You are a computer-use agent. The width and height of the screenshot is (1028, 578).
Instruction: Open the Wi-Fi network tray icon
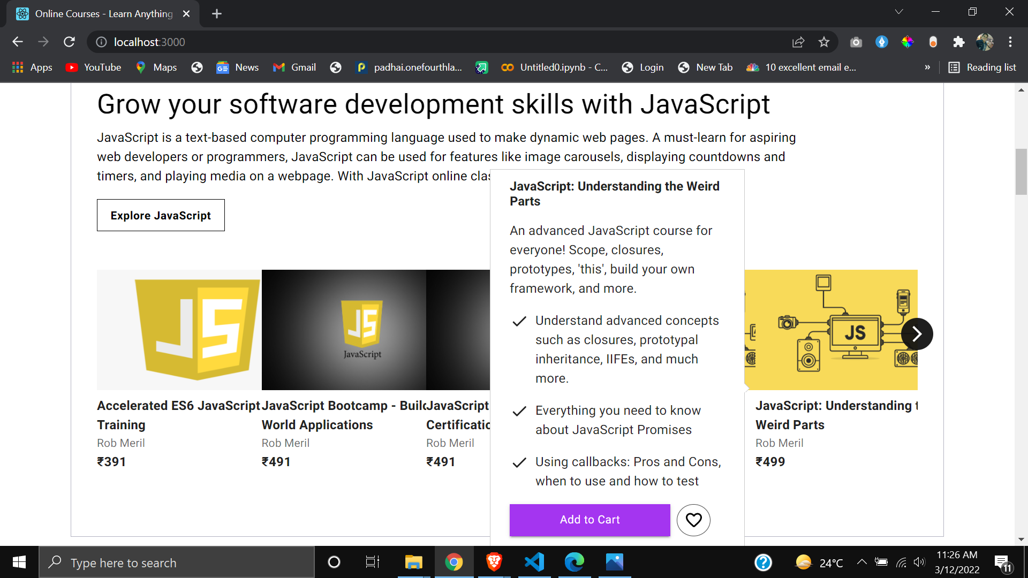click(x=901, y=562)
